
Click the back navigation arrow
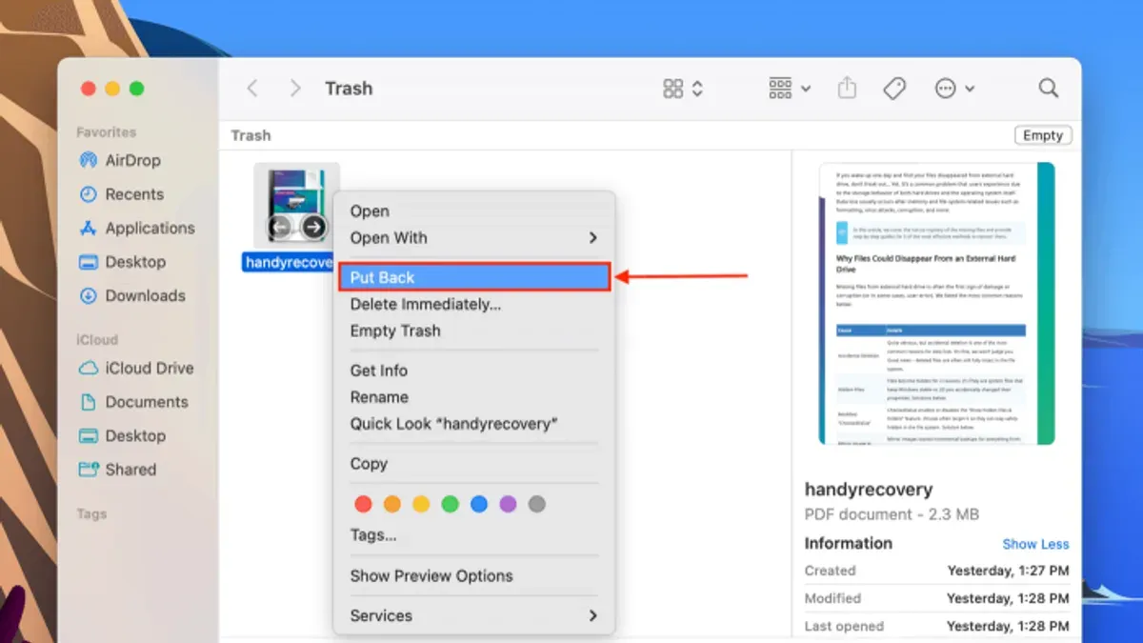click(252, 89)
